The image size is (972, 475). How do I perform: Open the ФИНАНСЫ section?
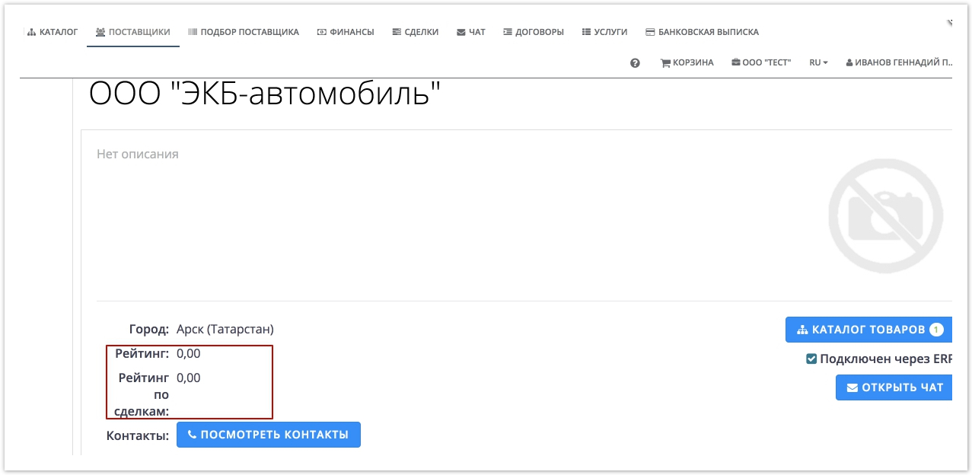pyautogui.click(x=346, y=32)
